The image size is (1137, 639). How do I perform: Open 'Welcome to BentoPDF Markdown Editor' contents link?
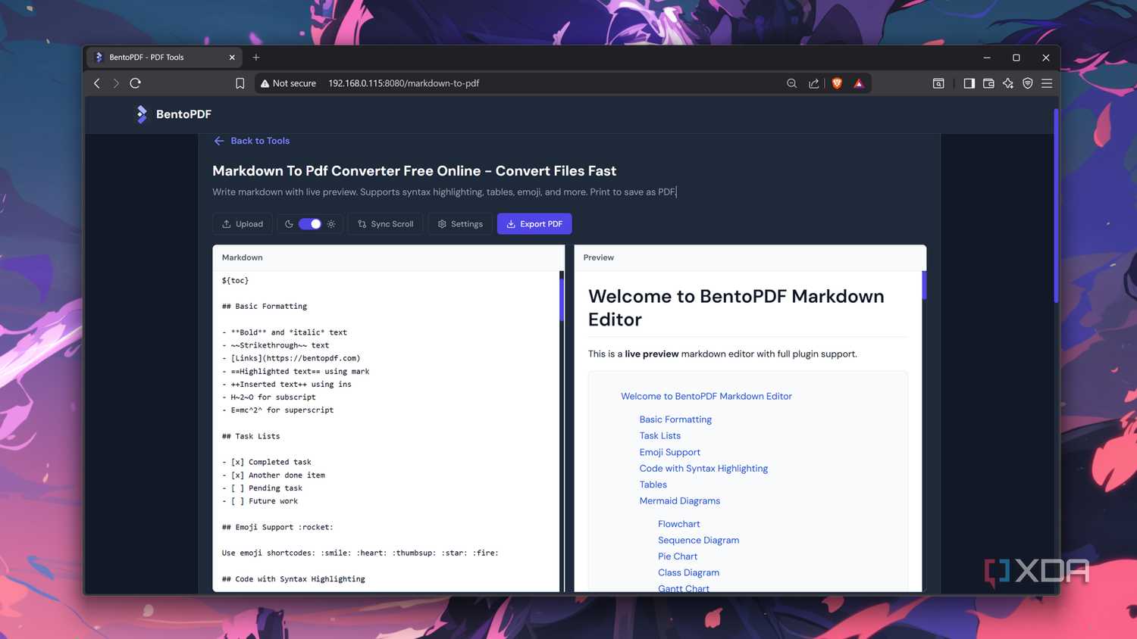click(x=706, y=396)
